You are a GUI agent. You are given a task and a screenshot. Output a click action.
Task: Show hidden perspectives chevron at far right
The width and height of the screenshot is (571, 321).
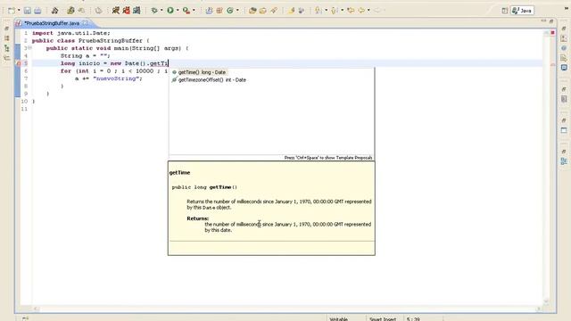pyautogui.click(x=567, y=9)
